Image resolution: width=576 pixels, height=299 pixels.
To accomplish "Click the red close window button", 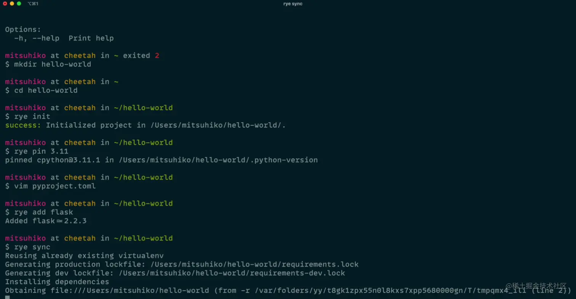I will tap(5, 3).
